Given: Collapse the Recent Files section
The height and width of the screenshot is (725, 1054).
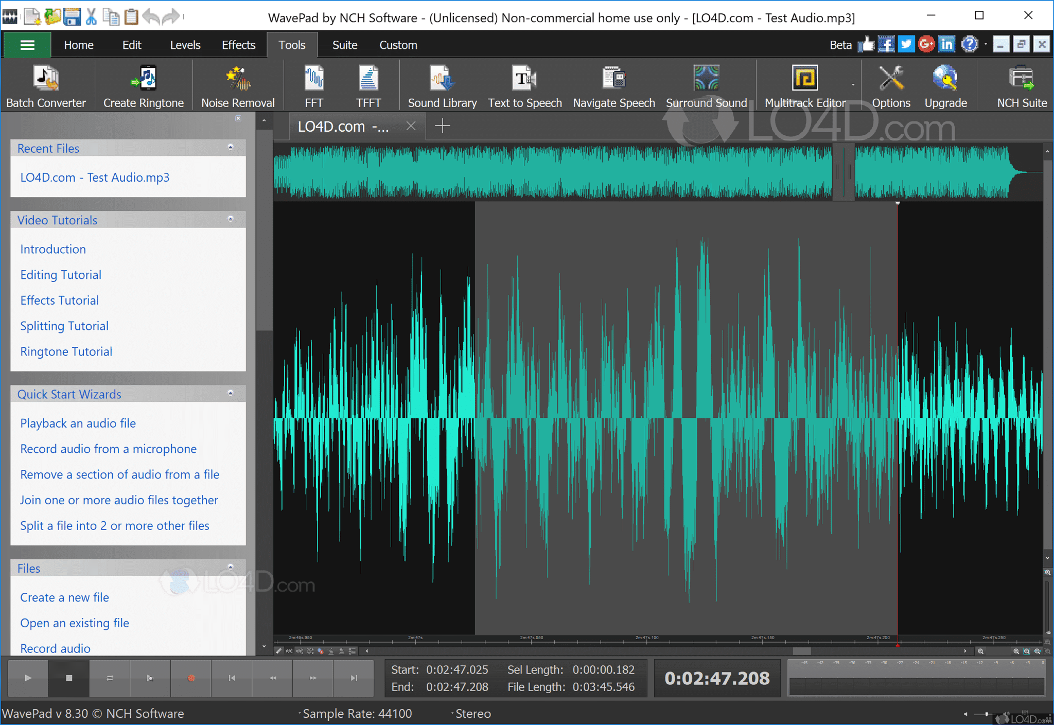Looking at the screenshot, I should (x=231, y=147).
